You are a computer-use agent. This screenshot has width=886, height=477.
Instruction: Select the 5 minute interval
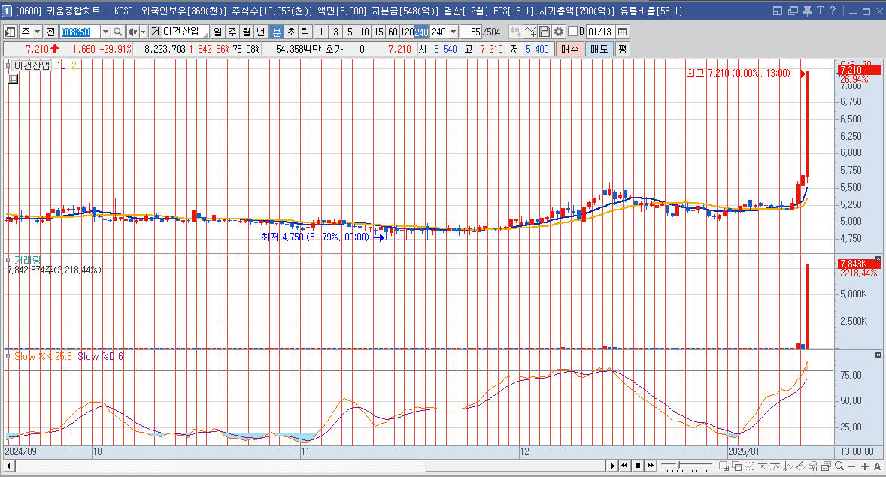pyautogui.click(x=350, y=32)
